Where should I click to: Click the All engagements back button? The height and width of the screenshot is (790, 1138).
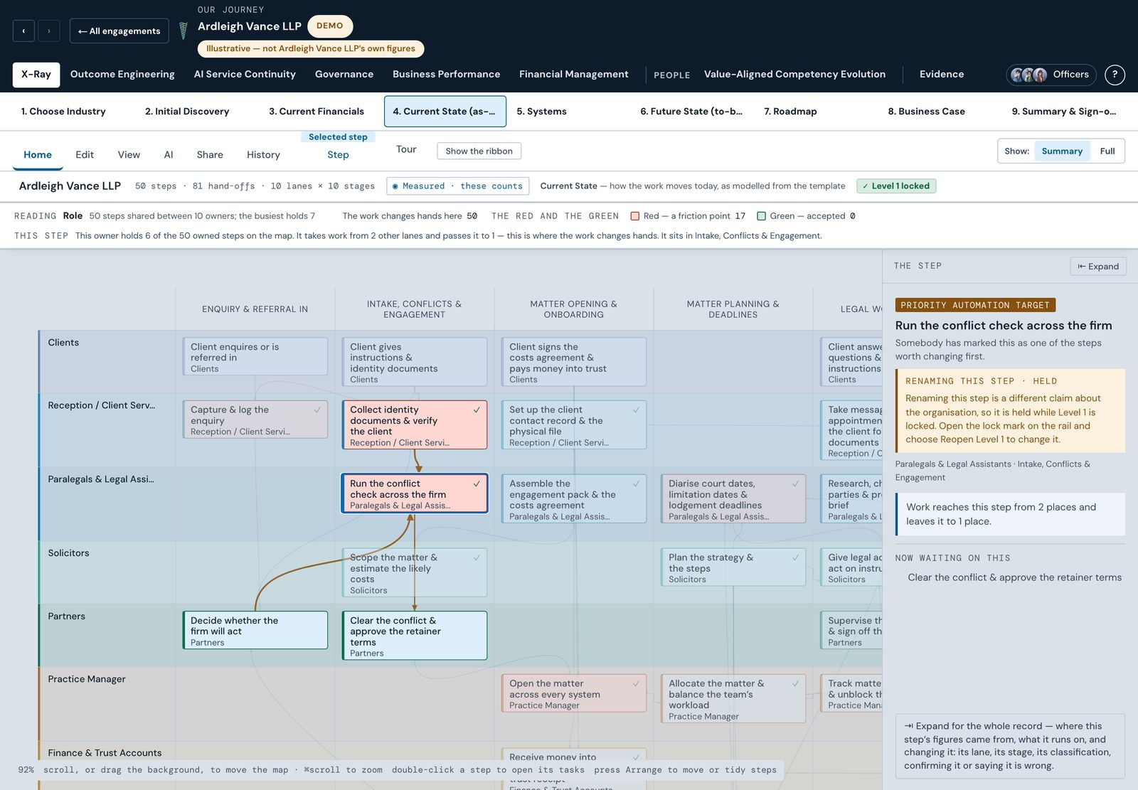(119, 31)
